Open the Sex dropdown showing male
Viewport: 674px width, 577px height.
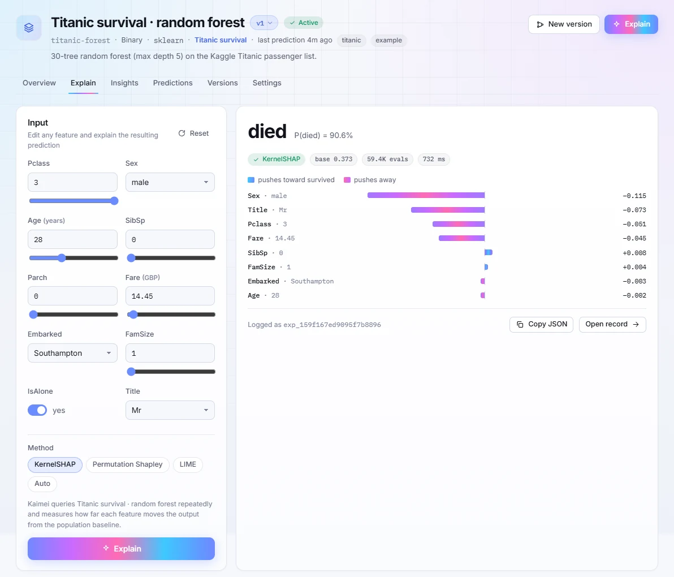(x=170, y=182)
